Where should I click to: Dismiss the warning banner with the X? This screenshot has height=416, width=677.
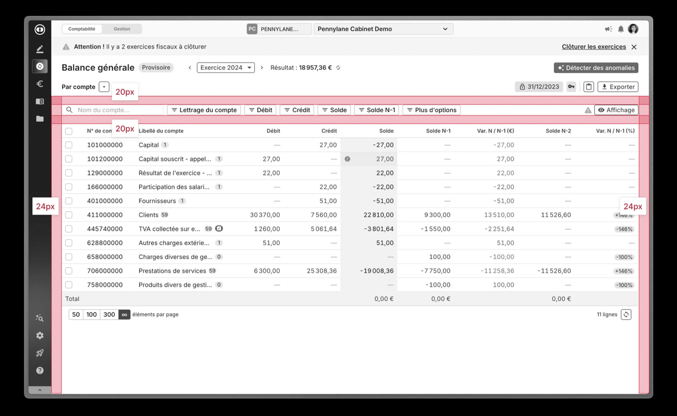634,47
